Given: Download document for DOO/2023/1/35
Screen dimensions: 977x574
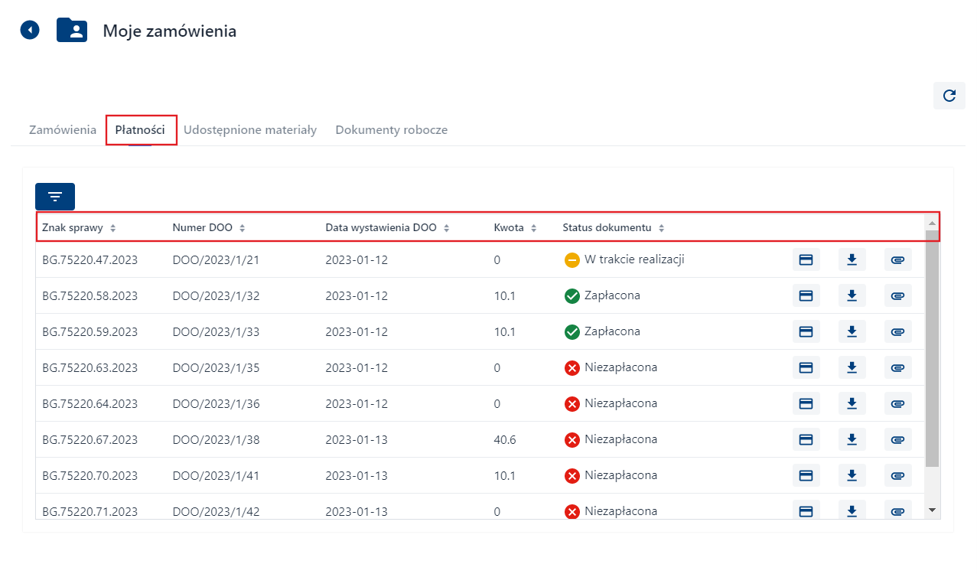Looking at the screenshot, I should pos(852,367).
